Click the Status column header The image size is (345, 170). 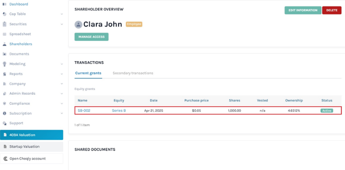pos(327,100)
